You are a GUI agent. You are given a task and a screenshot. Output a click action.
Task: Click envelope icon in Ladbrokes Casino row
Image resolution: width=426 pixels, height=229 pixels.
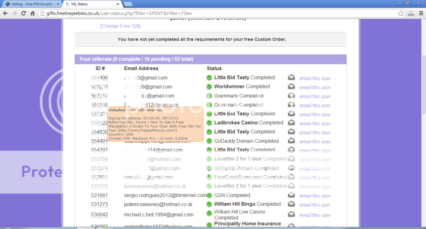(x=291, y=123)
